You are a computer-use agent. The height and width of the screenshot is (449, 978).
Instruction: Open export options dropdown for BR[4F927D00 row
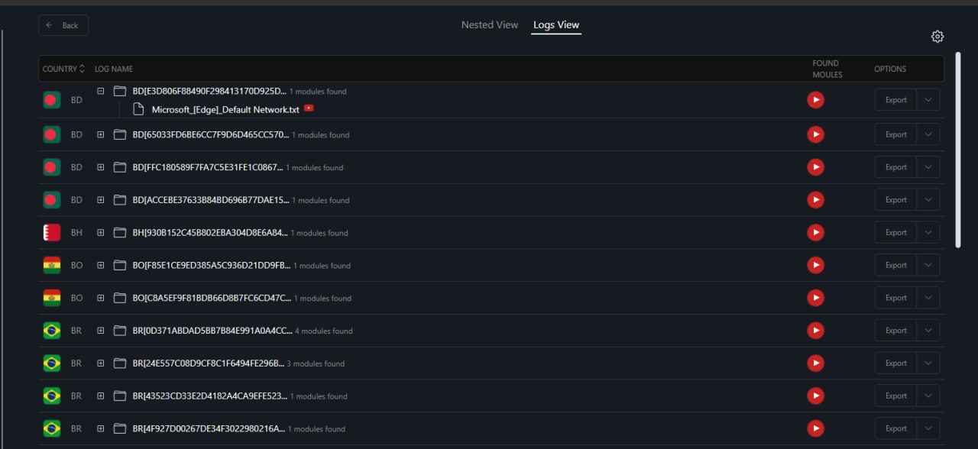click(928, 428)
